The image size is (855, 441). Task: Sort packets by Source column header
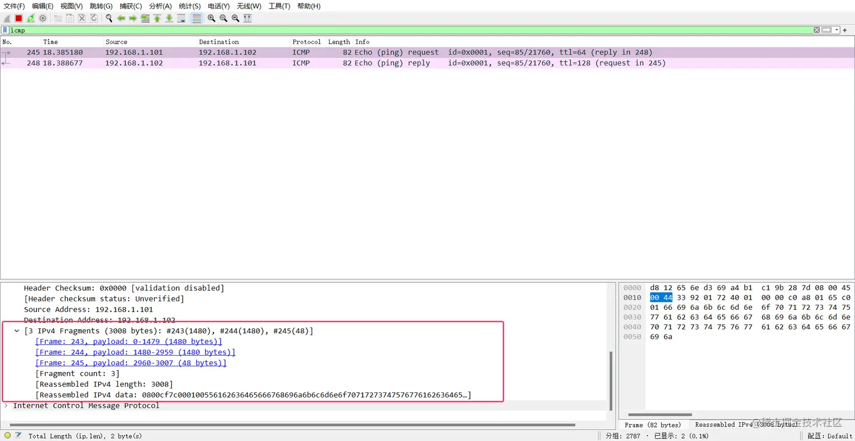point(150,42)
